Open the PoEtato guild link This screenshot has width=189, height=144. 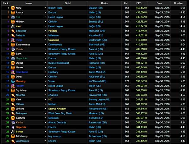click(x=53, y=31)
